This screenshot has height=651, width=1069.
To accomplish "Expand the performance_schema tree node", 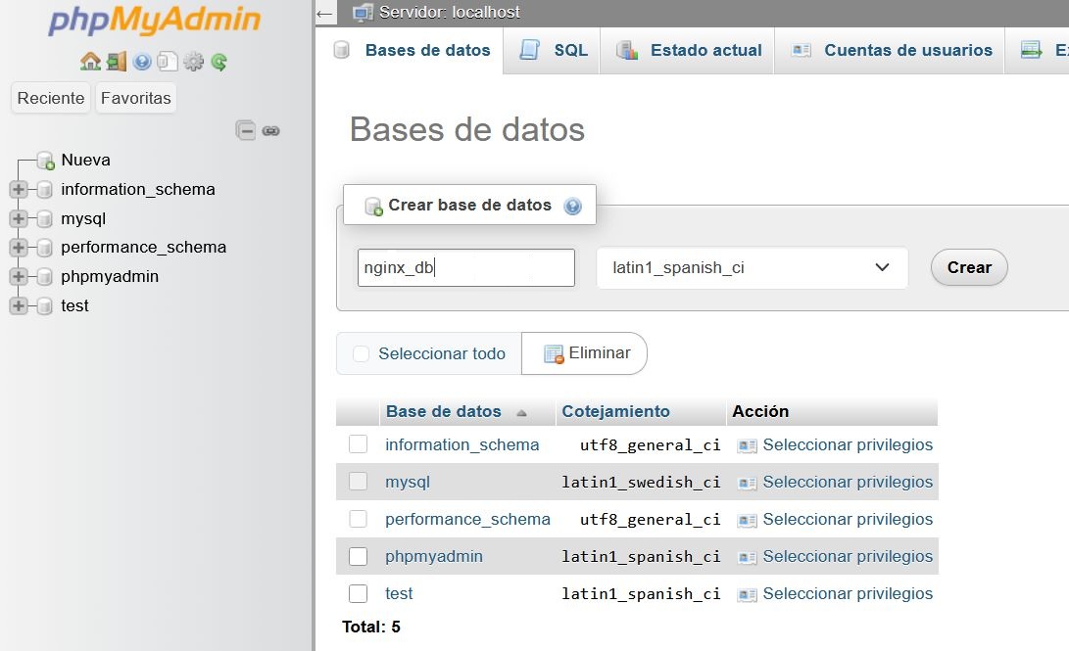I will click(18, 248).
